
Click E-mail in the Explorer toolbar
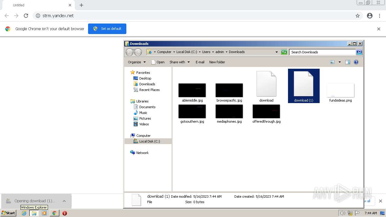200,62
